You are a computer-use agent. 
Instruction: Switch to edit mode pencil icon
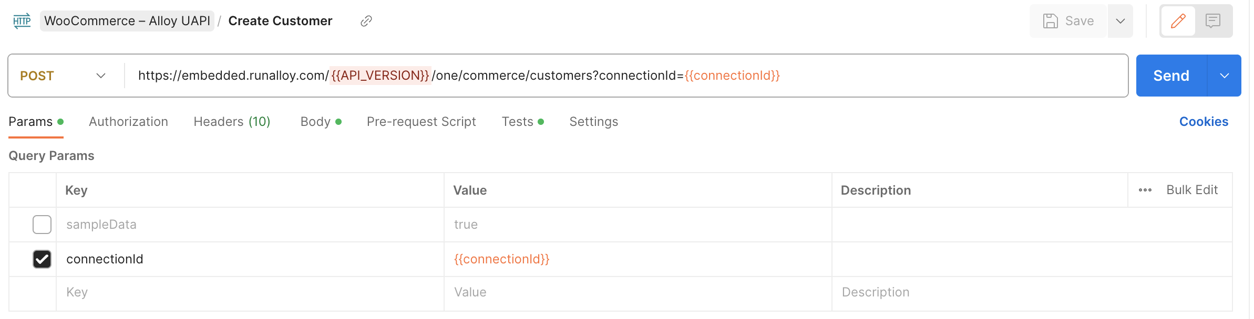(x=1178, y=21)
